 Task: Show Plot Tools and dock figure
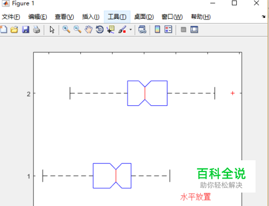(x=194, y=30)
